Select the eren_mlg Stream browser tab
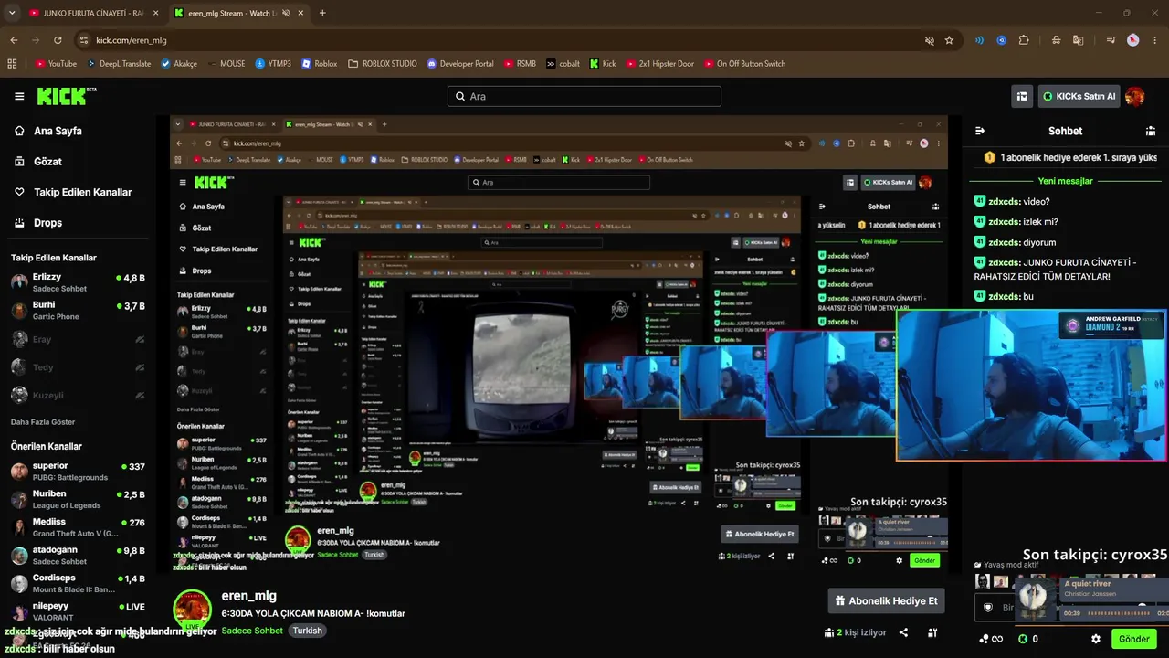The image size is (1169, 658). click(239, 13)
